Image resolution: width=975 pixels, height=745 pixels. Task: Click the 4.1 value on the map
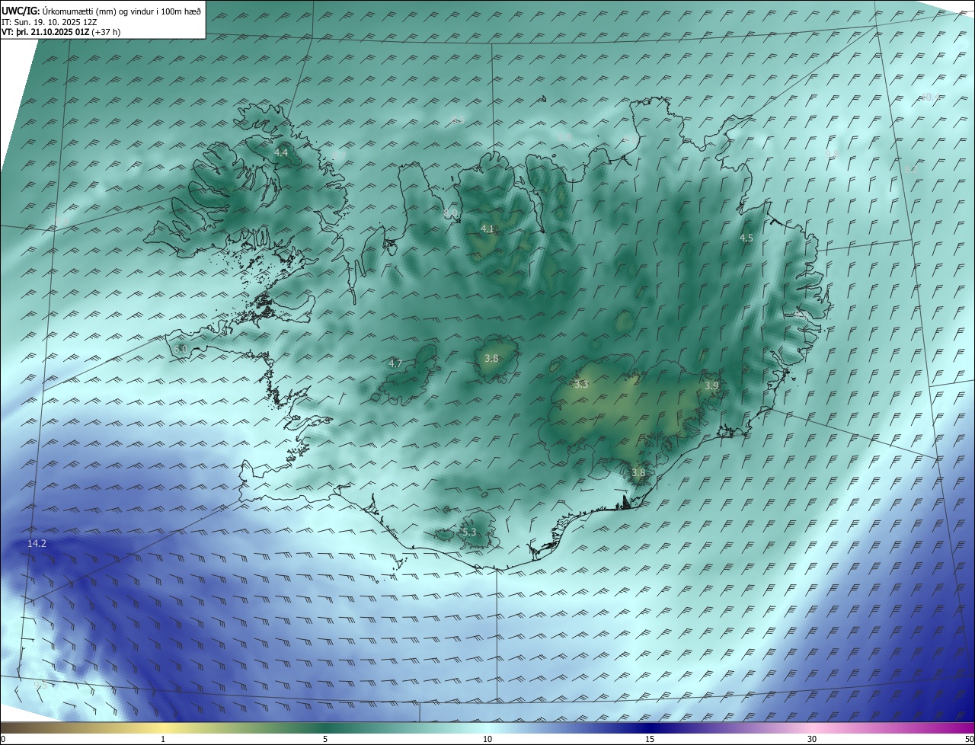point(487,229)
